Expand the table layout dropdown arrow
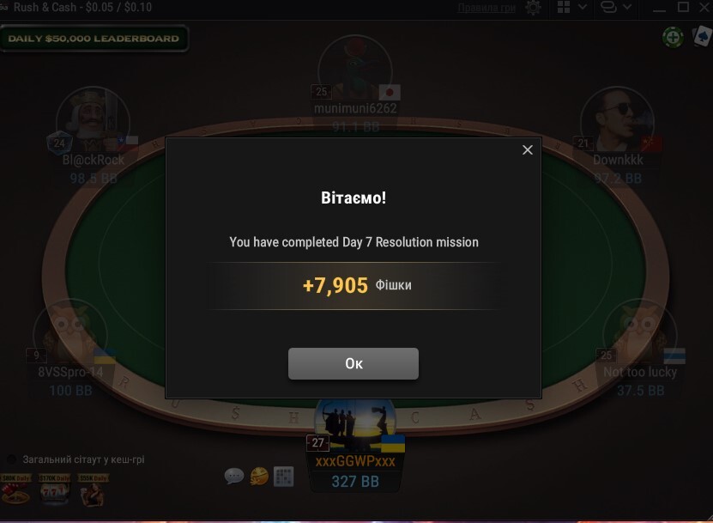The width and height of the screenshot is (713, 523). click(x=583, y=7)
